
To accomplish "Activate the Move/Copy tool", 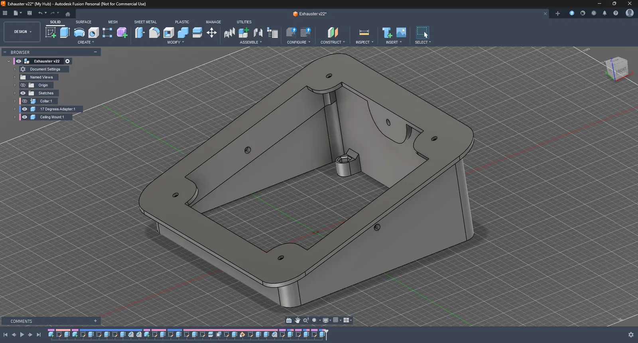I will click(212, 32).
